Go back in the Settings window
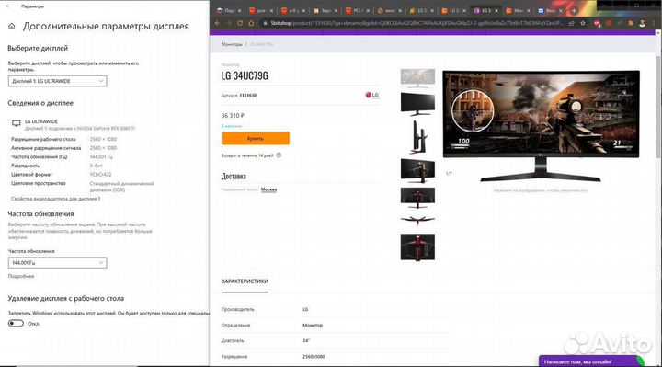The height and width of the screenshot is (367, 662). 9,6
